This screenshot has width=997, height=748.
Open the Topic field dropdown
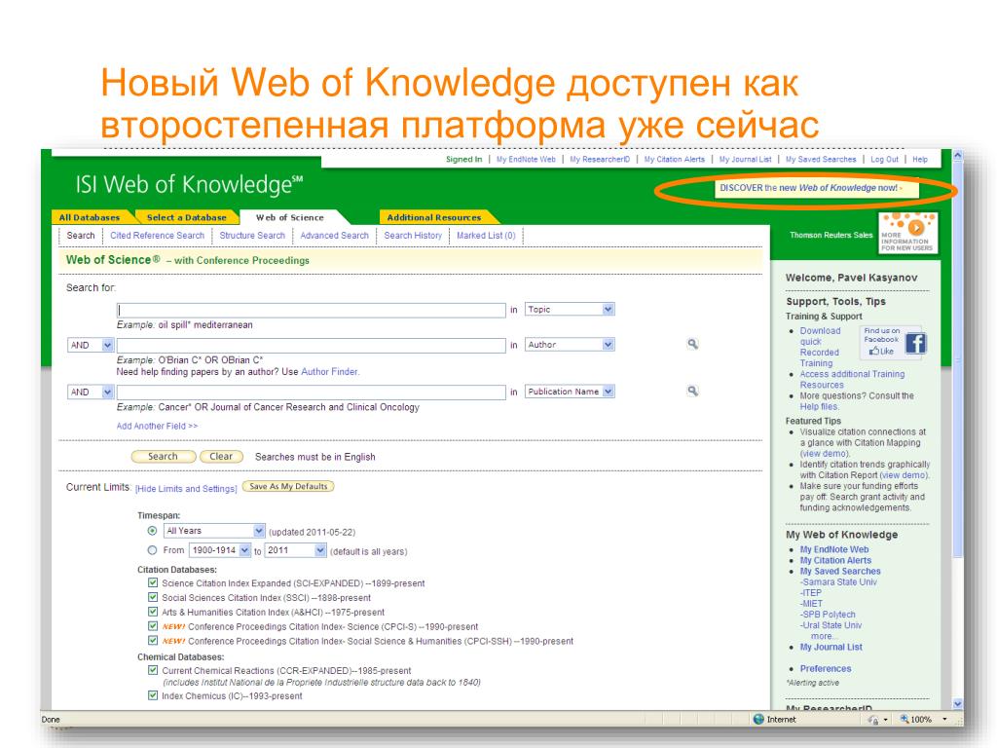click(x=570, y=309)
